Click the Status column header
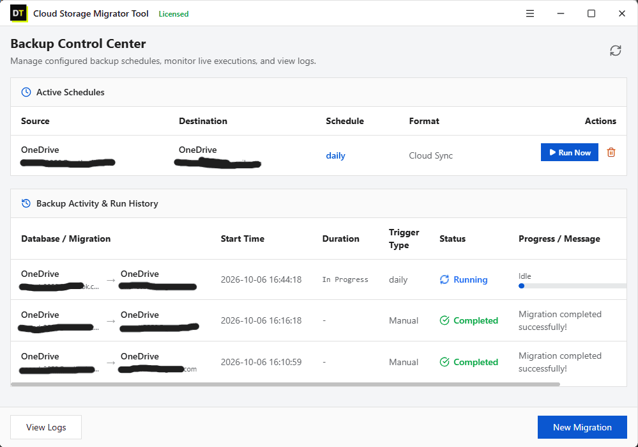Viewport: 638px width, 447px height. (452, 239)
